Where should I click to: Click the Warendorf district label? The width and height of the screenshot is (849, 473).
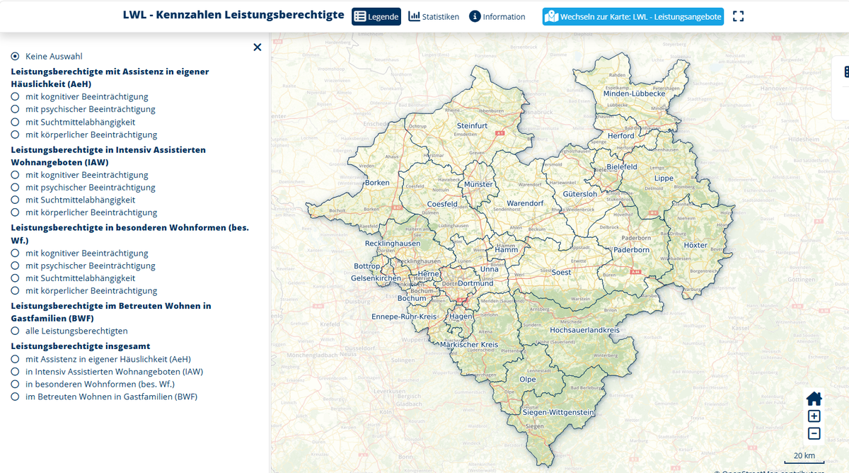[525, 204]
